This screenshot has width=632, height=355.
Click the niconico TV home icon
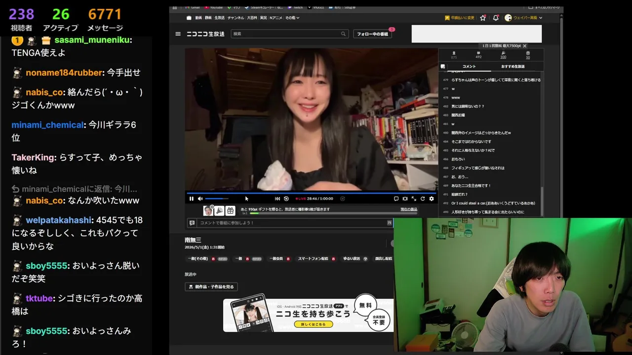189,18
